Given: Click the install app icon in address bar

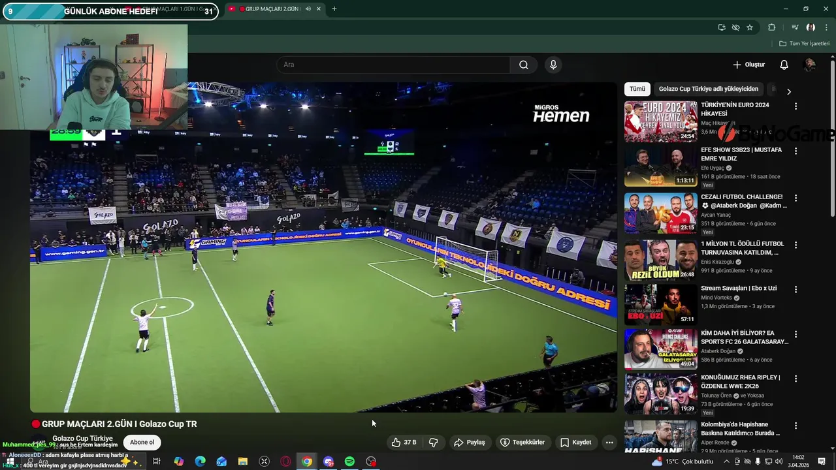Looking at the screenshot, I should 721,27.
